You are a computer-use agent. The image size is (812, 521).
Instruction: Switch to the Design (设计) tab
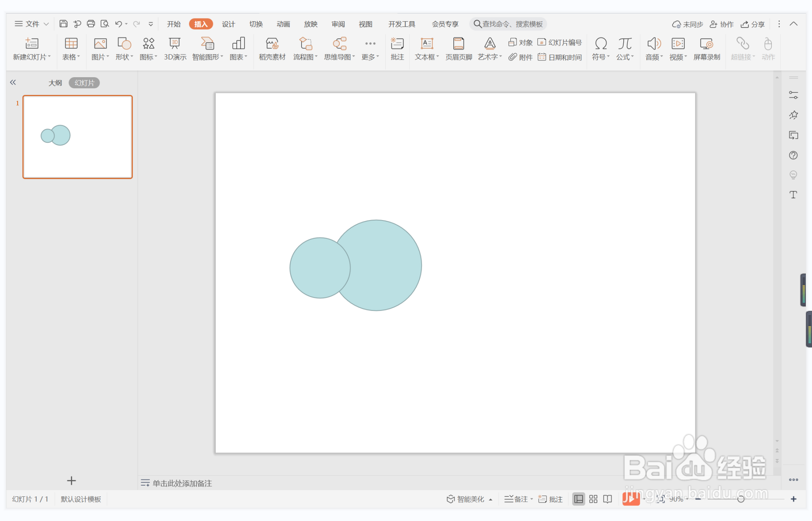pos(228,24)
